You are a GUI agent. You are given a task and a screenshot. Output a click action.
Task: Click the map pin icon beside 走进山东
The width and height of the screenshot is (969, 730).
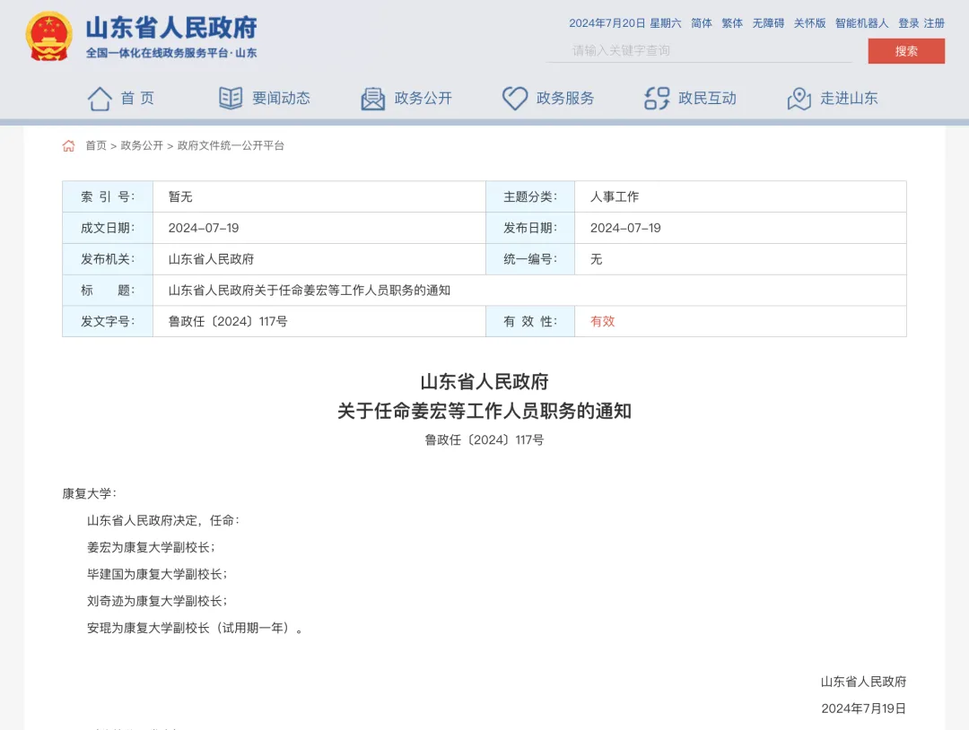point(799,99)
